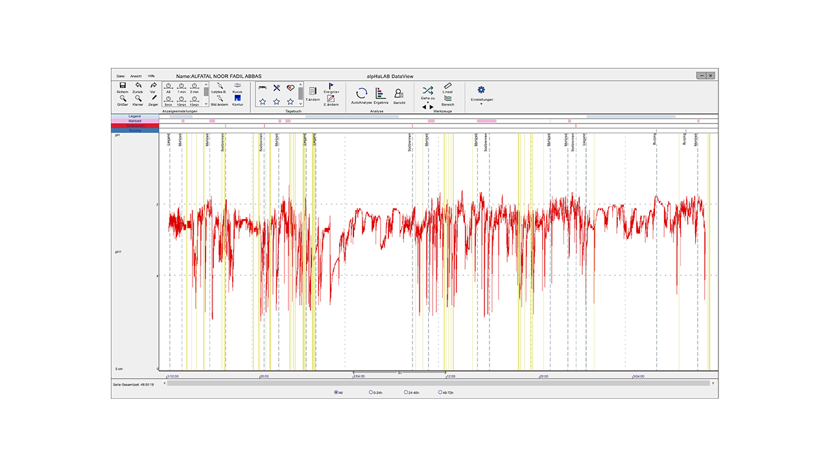The height and width of the screenshot is (466, 830).
Task: Open the Ergebnis results chart
Action: click(381, 93)
